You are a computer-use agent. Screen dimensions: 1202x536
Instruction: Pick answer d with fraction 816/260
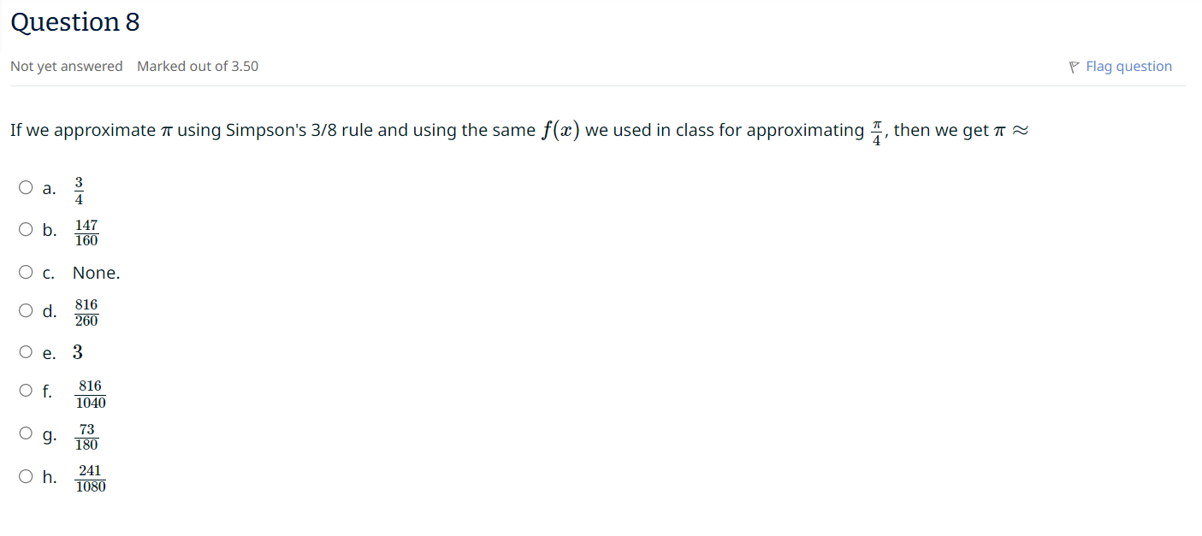tap(26, 309)
